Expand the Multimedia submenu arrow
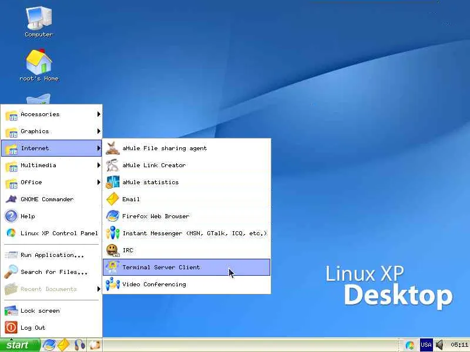470x352 pixels. pyautogui.click(x=99, y=165)
